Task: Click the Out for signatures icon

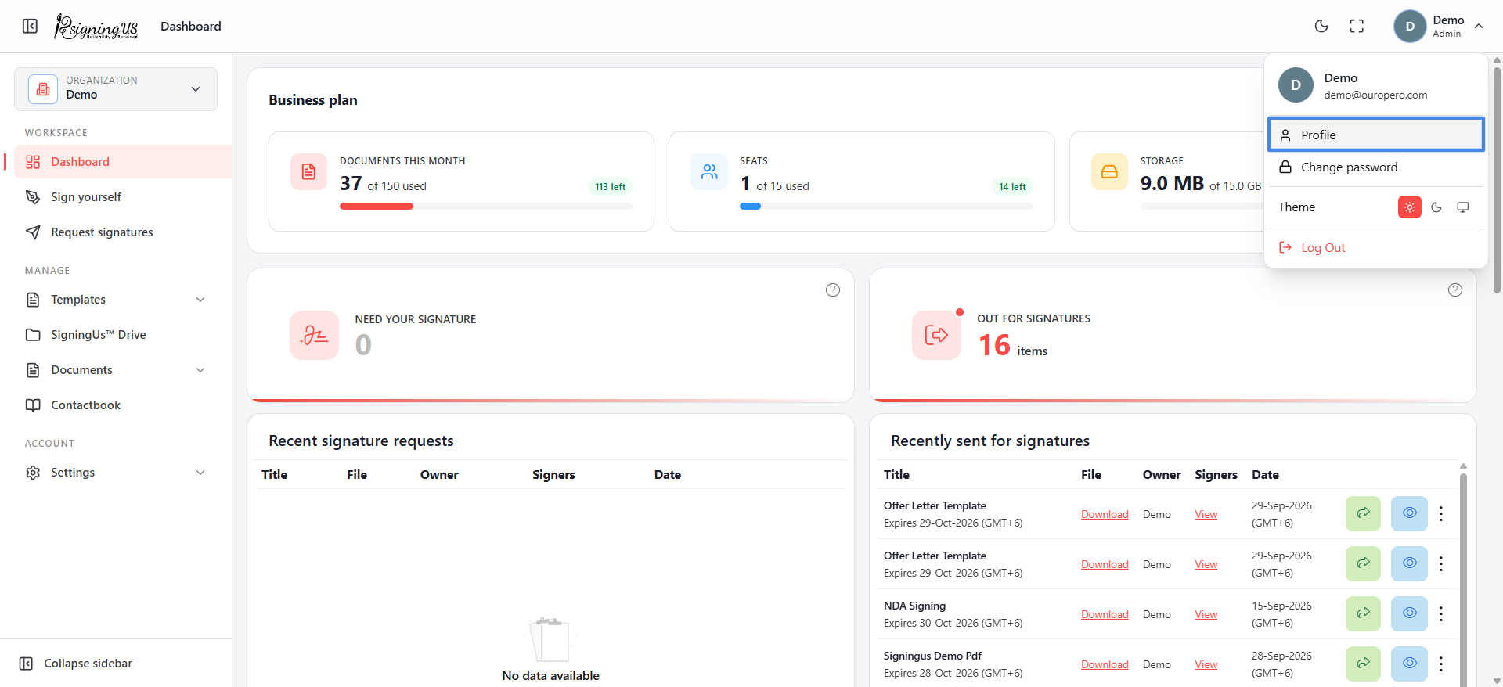Action: 936,335
